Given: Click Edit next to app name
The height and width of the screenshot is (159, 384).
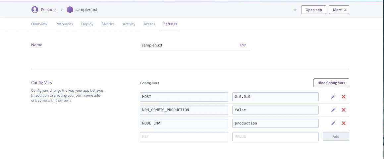Looking at the screenshot, I should (x=243, y=45).
